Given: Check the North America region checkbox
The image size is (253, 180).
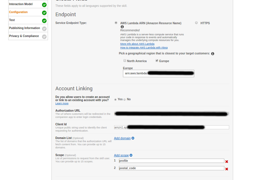Looking at the screenshot, I should pyautogui.click(x=125, y=61).
